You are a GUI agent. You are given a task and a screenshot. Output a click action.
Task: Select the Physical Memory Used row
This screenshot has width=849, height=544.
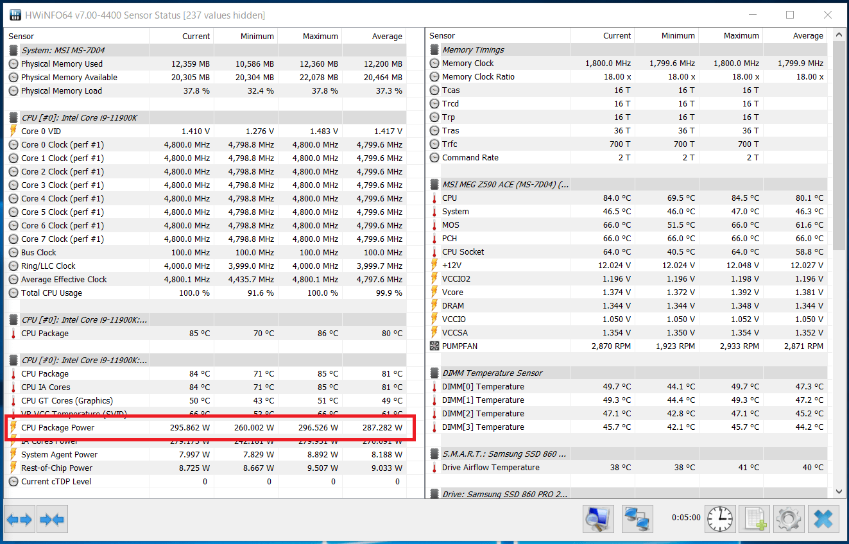(x=206, y=64)
